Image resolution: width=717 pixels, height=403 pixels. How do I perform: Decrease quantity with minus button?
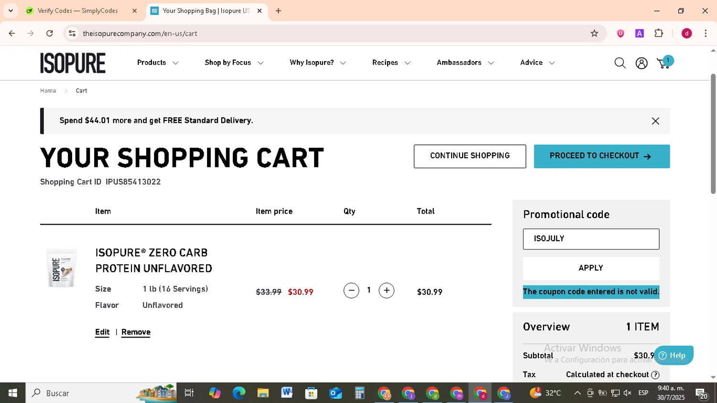351,291
